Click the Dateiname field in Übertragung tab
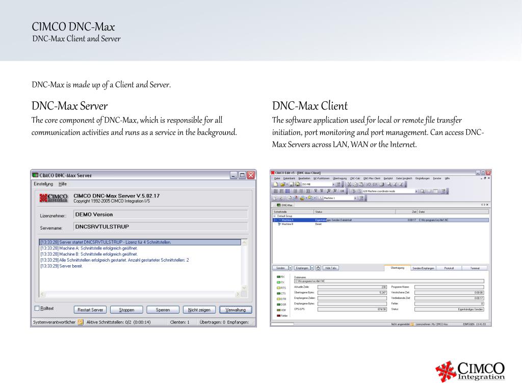Viewport: 522px width, 391px height. click(389, 281)
